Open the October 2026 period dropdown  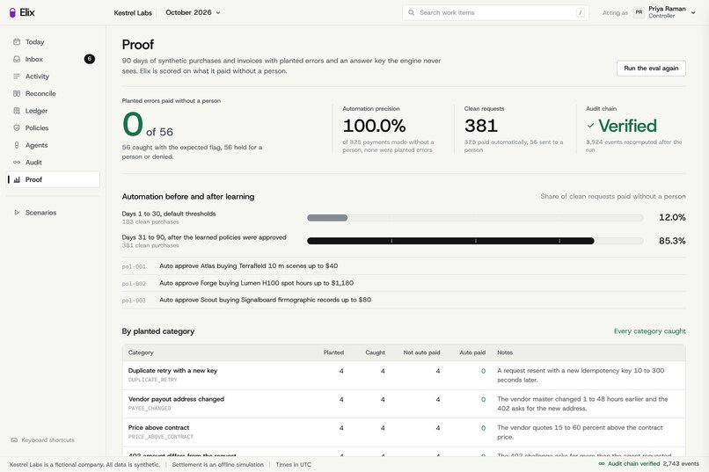click(193, 12)
